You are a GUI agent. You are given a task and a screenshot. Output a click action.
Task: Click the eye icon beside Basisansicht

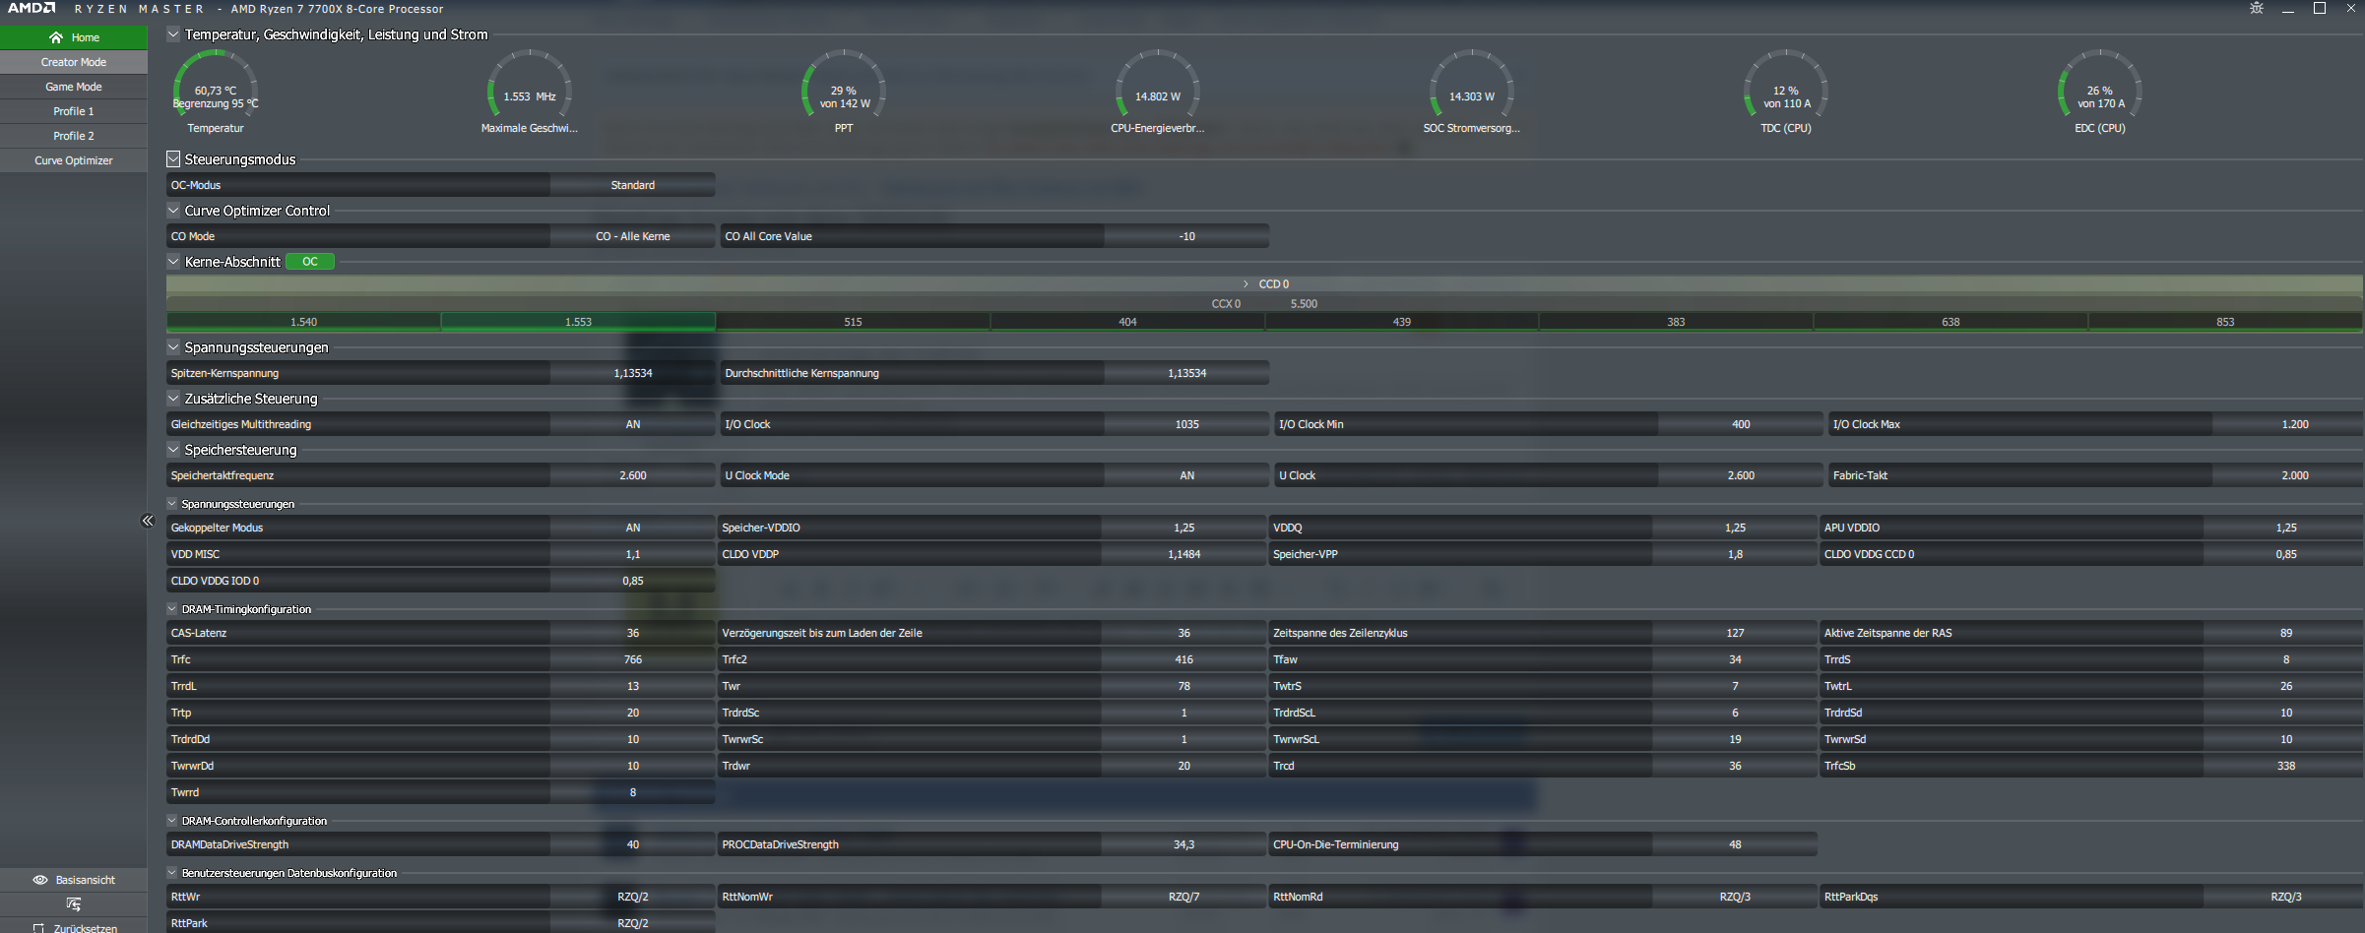[40, 880]
